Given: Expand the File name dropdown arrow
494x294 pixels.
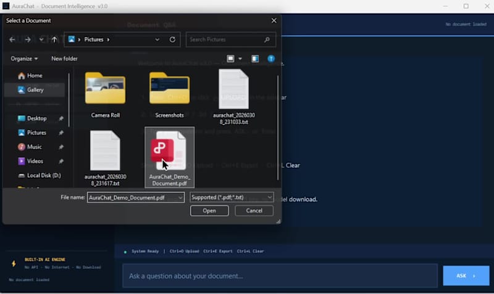Looking at the screenshot, I should [x=180, y=198].
